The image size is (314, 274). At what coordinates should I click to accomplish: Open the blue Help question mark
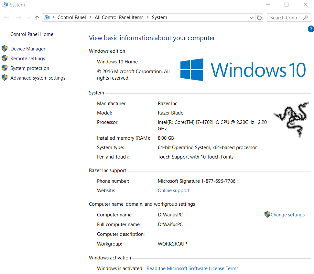[x=311, y=29]
